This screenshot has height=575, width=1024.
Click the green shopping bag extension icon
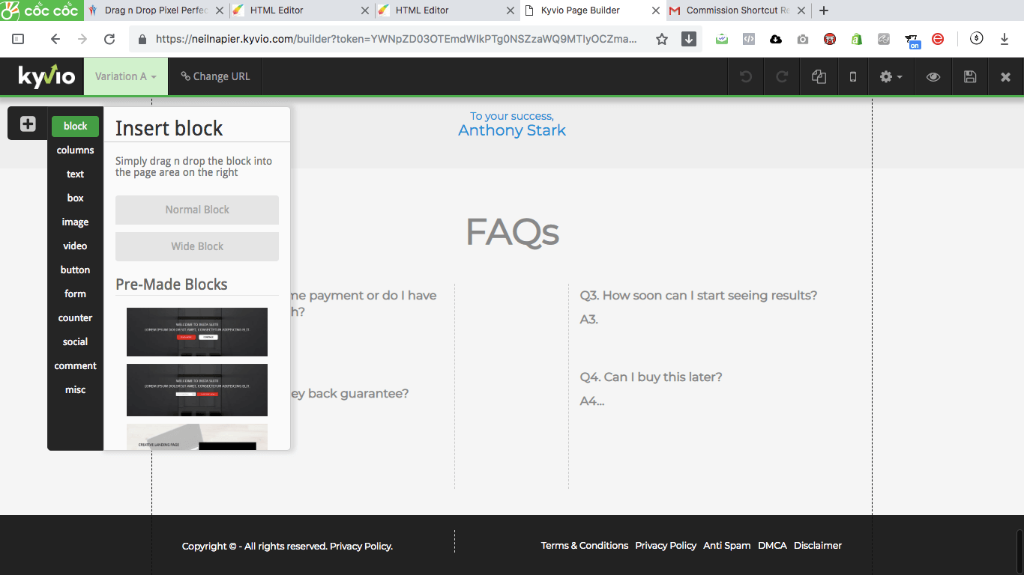click(857, 39)
